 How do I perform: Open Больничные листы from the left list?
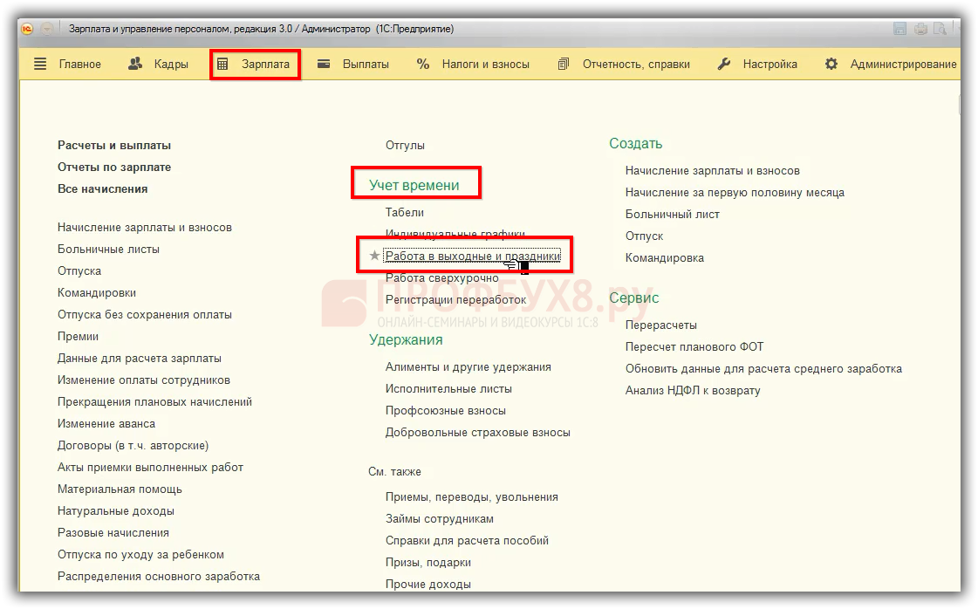click(108, 249)
